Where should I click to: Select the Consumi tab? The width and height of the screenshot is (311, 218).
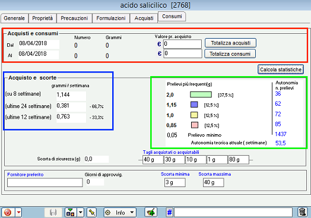[172, 17]
